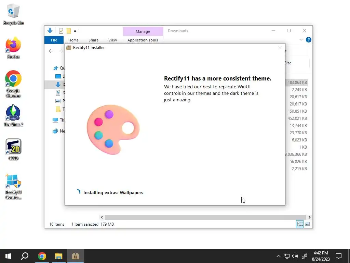Select Rectify11 Installer taskbar button
350x263 pixels.
tap(76, 256)
